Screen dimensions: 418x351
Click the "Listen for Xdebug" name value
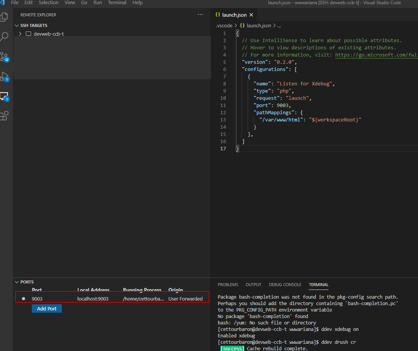click(305, 84)
